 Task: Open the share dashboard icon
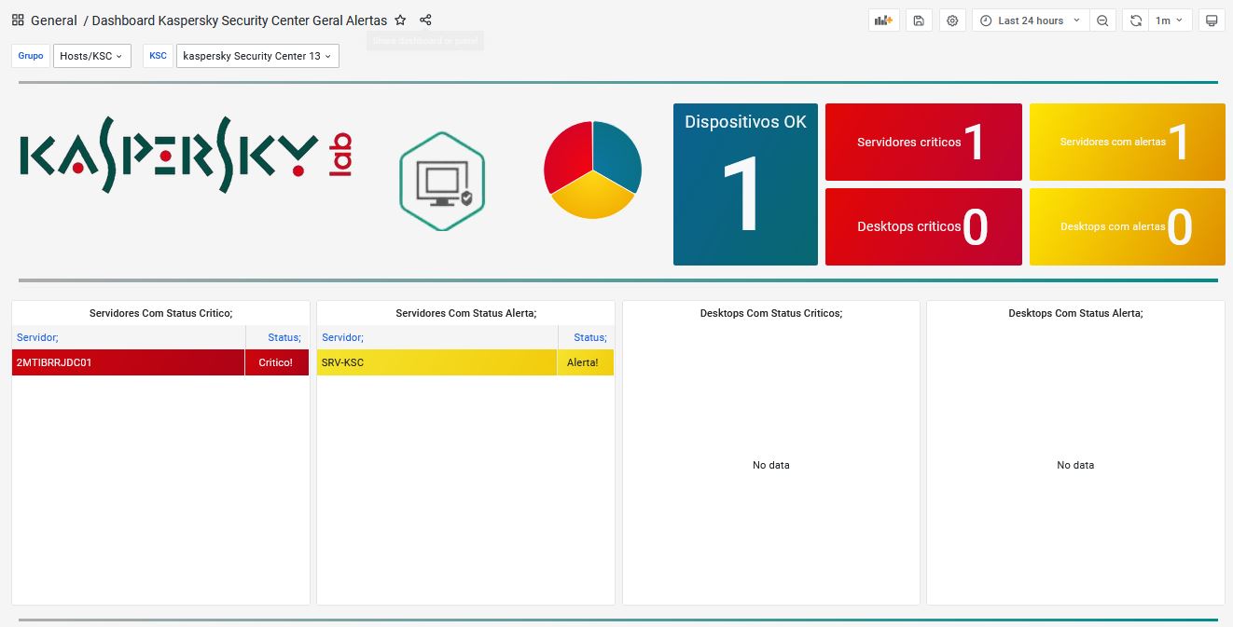tap(425, 20)
